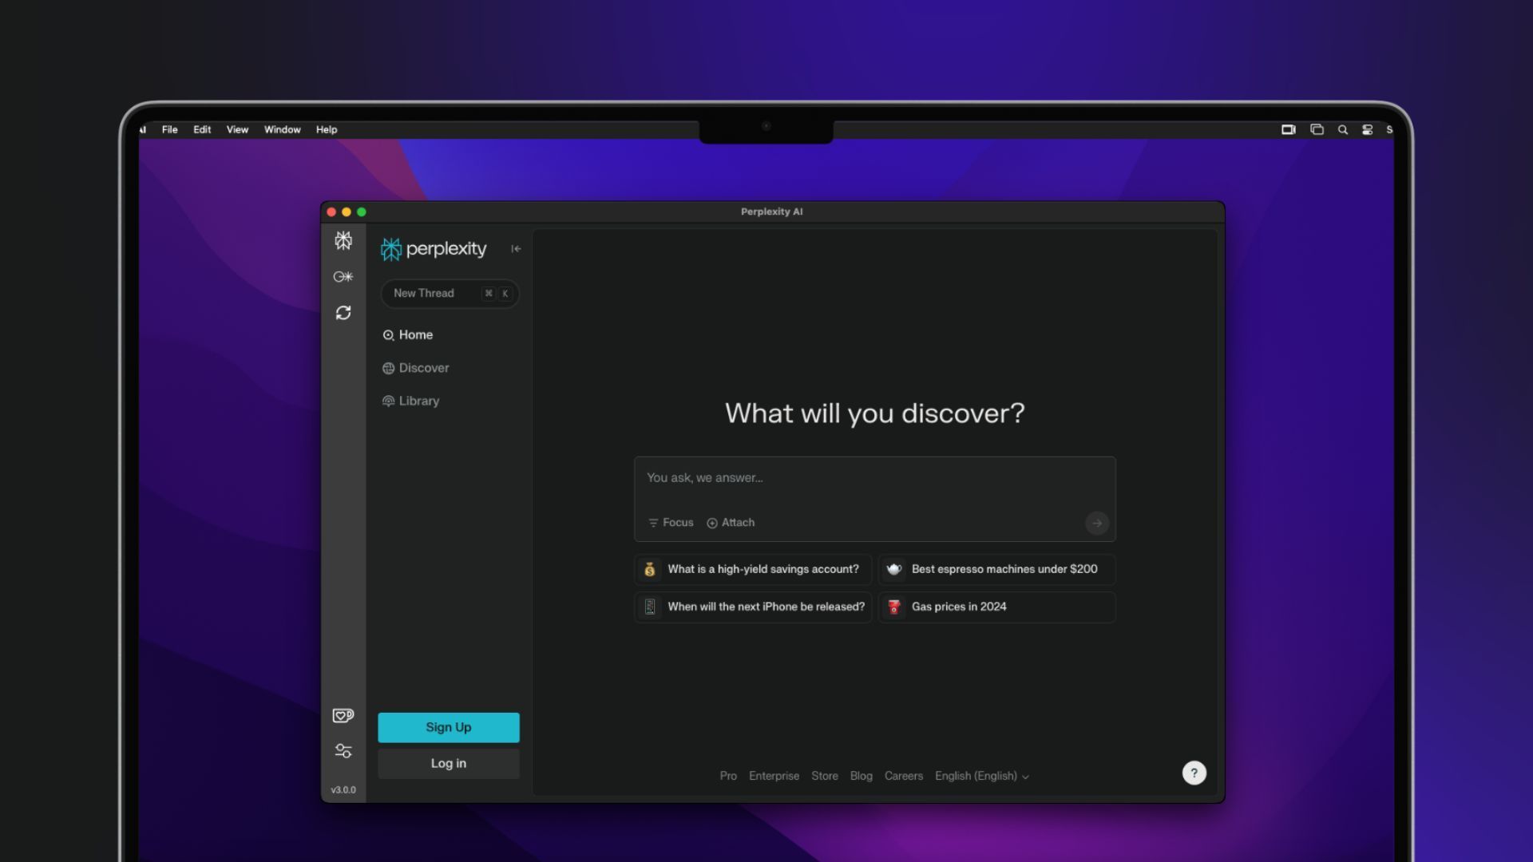Open the Discover page

click(416, 368)
